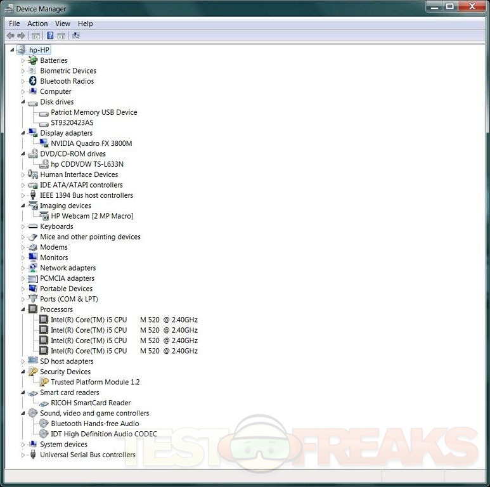Open the Action menu

point(37,23)
